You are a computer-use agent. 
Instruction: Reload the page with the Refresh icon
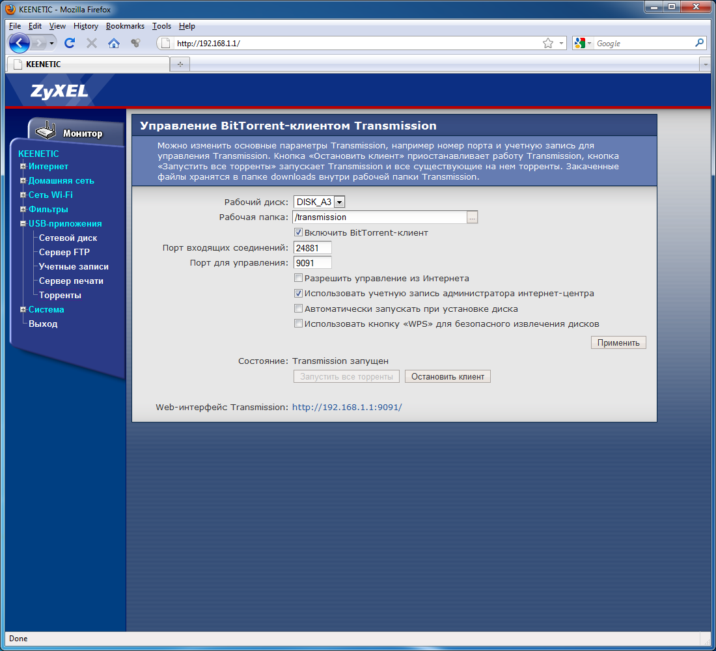(x=70, y=43)
